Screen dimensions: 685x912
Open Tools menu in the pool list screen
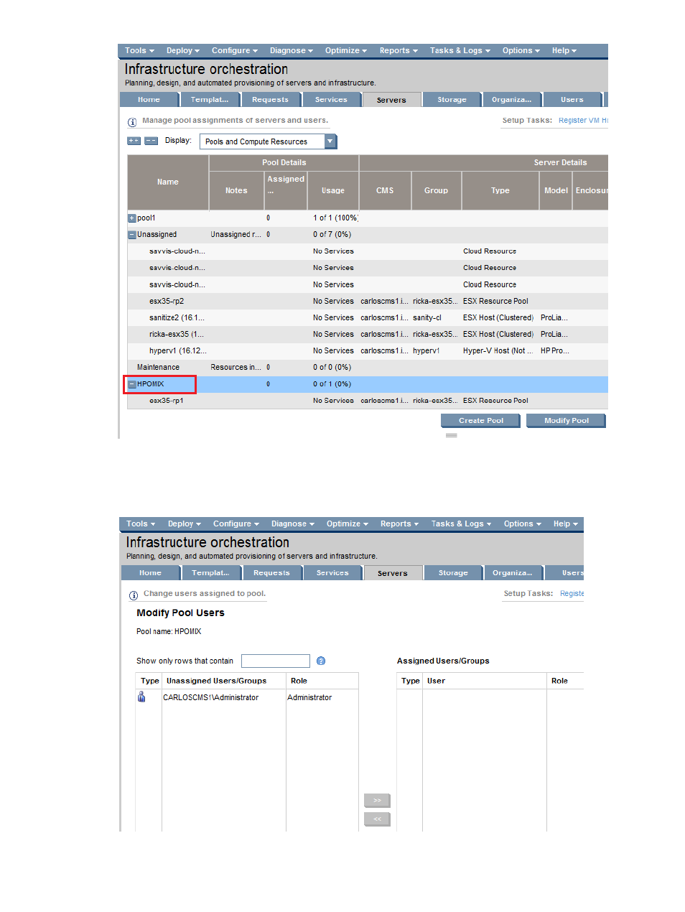click(x=139, y=51)
